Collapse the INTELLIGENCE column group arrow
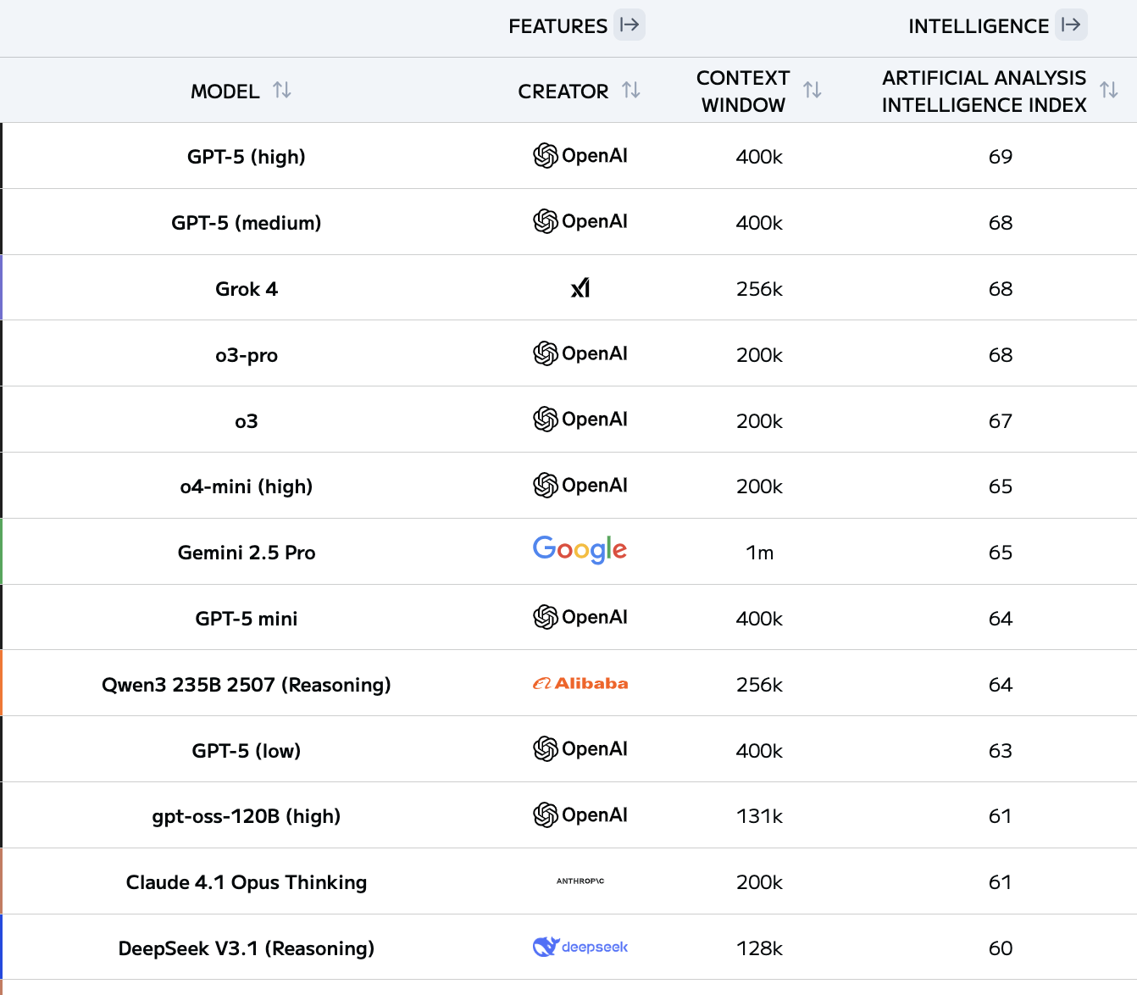Viewport: 1137px width, 995px height. pos(1071,25)
